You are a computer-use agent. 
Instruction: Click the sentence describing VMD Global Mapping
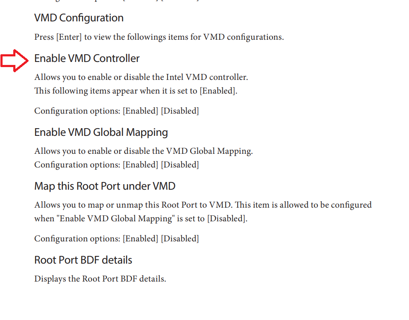pyautogui.click(x=143, y=151)
